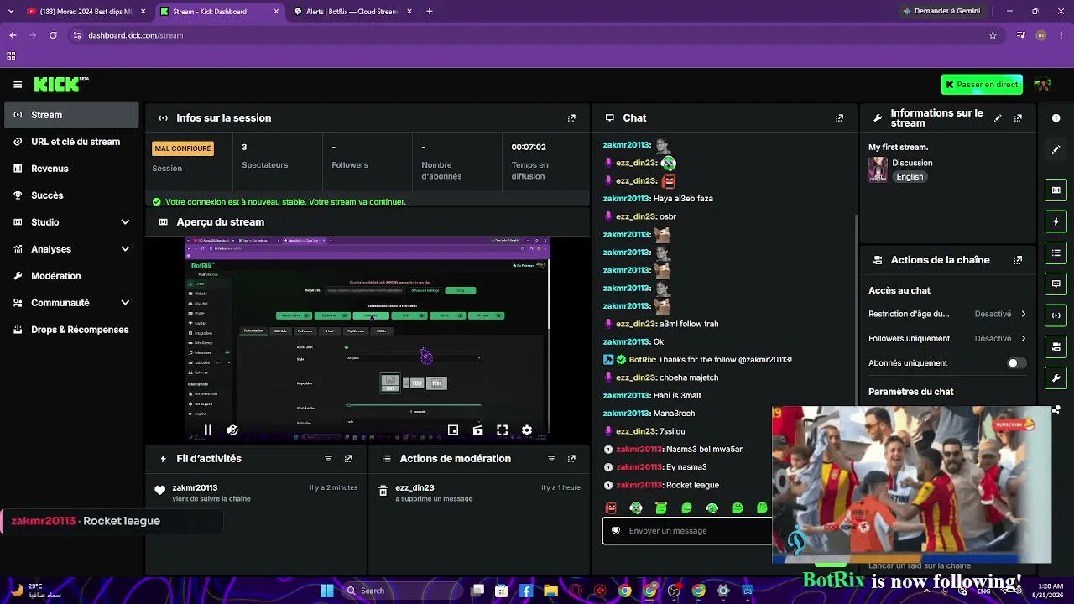Click the Discussion category thumbnail
The height and width of the screenshot is (604, 1074).
point(878,169)
